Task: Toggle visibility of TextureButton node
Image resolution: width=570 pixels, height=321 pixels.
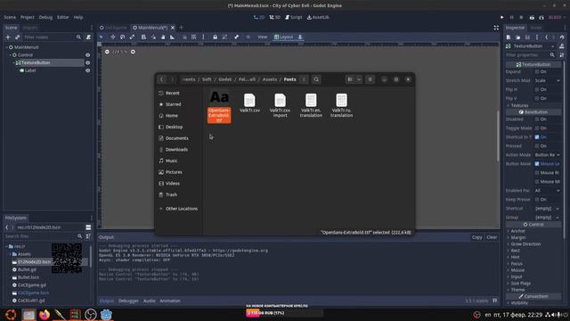Action: (x=87, y=62)
